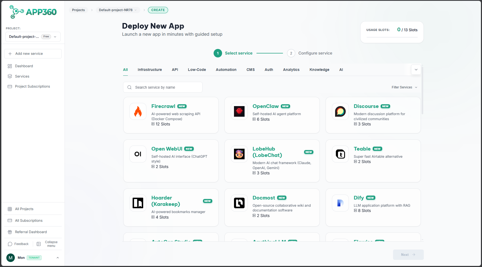The width and height of the screenshot is (482, 267).
Task: Click the Free plan badge
Action: point(46,37)
